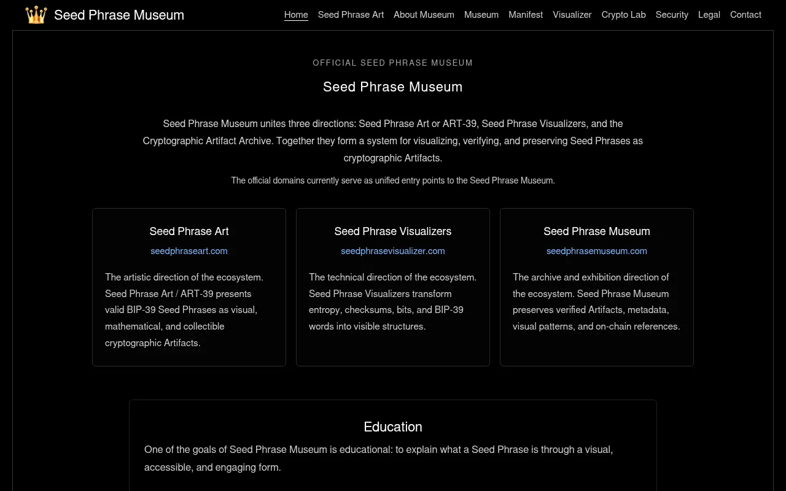Image resolution: width=786 pixels, height=491 pixels.
Task: Click the golden crown logo icon
Action: [x=36, y=15]
